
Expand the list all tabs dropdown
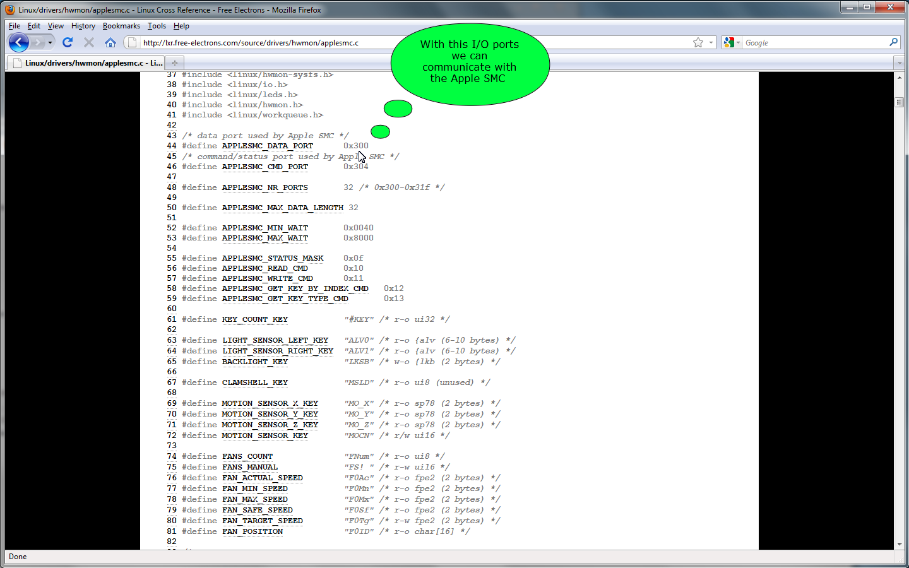tap(899, 62)
